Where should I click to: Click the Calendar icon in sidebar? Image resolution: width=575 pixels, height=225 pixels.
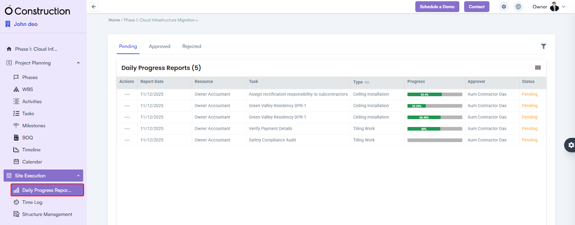(x=16, y=162)
